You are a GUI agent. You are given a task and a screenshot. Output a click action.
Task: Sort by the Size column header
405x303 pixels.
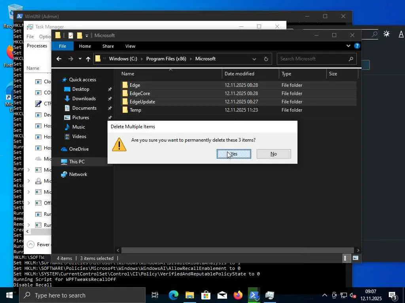point(342,74)
